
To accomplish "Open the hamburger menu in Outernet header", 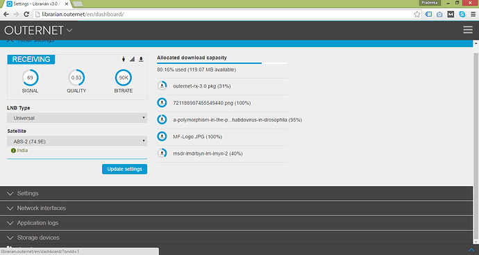I will tap(468, 30).
